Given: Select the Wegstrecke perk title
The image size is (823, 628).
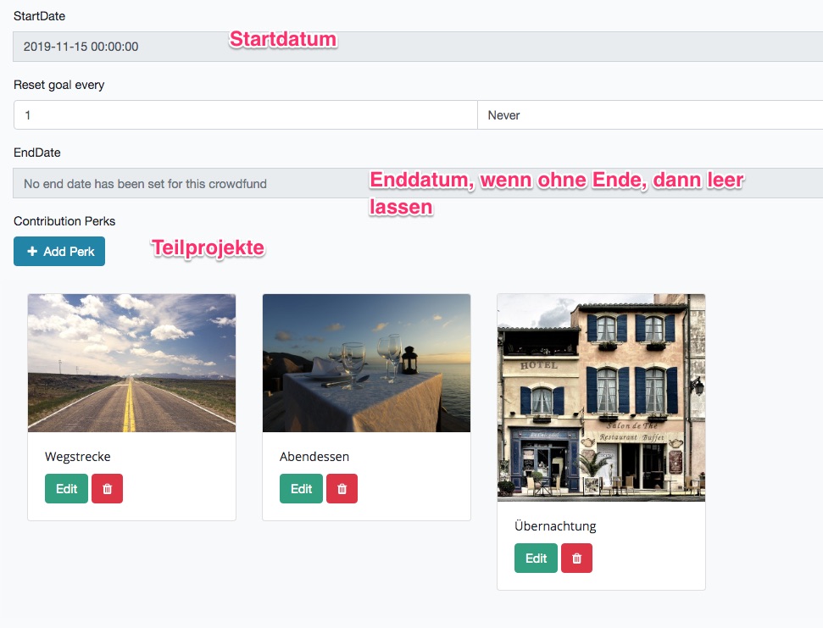Looking at the screenshot, I should click(78, 457).
